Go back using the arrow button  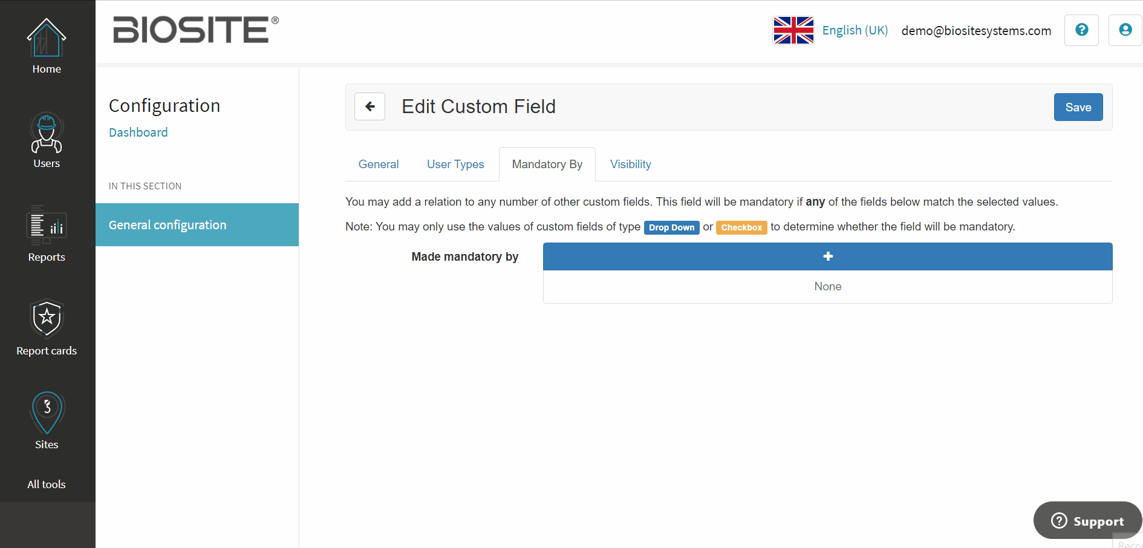[370, 106]
